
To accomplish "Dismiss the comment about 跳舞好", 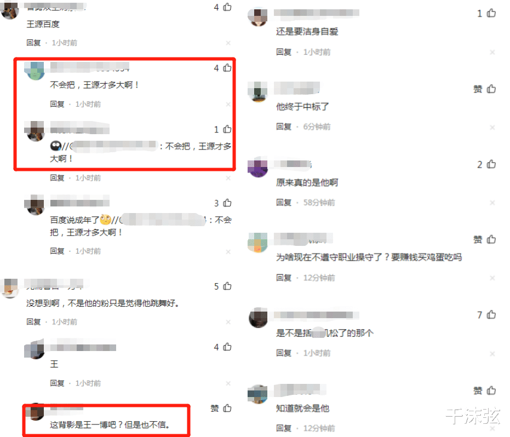I will pos(228,322).
